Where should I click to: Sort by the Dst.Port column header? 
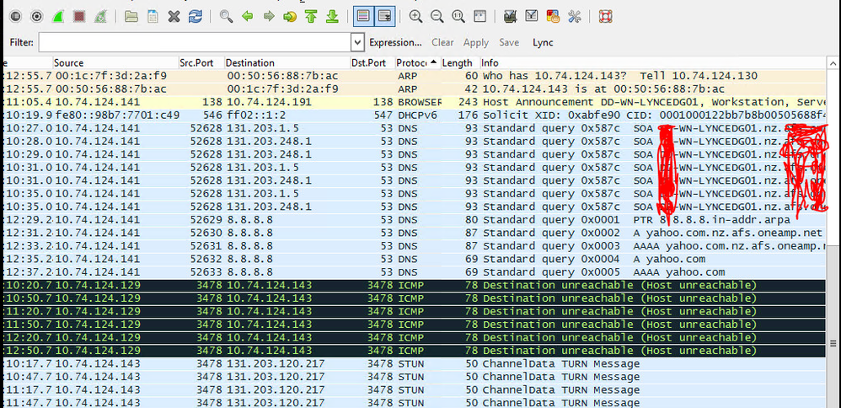372,63
